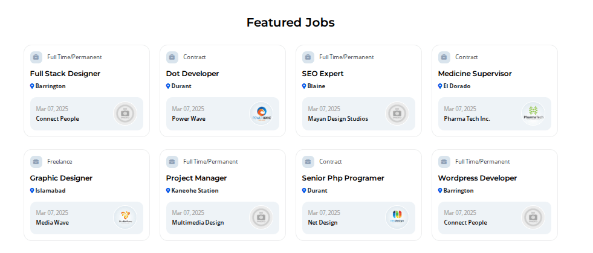Viewport: 593px width, 253px height.
Task: Click the Pharma Tech company logo
Action: tap(533, 114)
